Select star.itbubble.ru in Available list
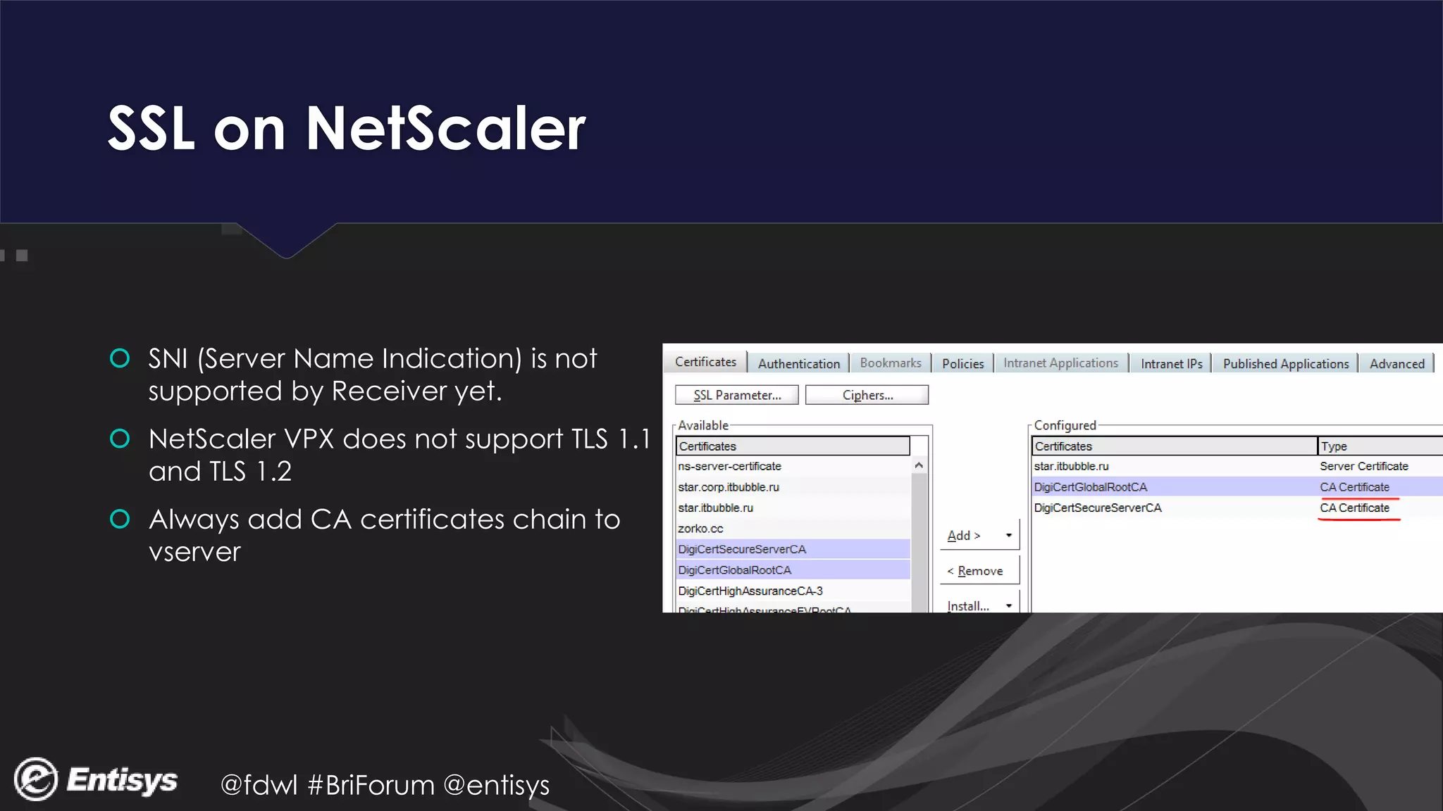 pyautogui.click(x=793, y=508)
